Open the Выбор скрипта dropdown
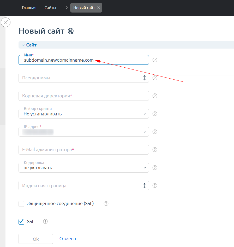The image size is (234, 247). [x=83, y=114]
